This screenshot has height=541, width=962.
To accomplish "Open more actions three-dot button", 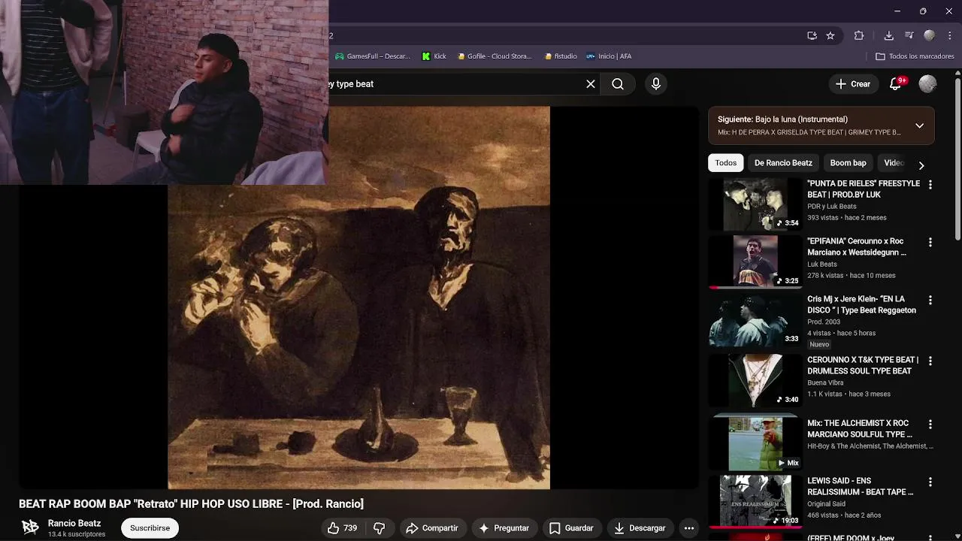I will tap(689, 528).
